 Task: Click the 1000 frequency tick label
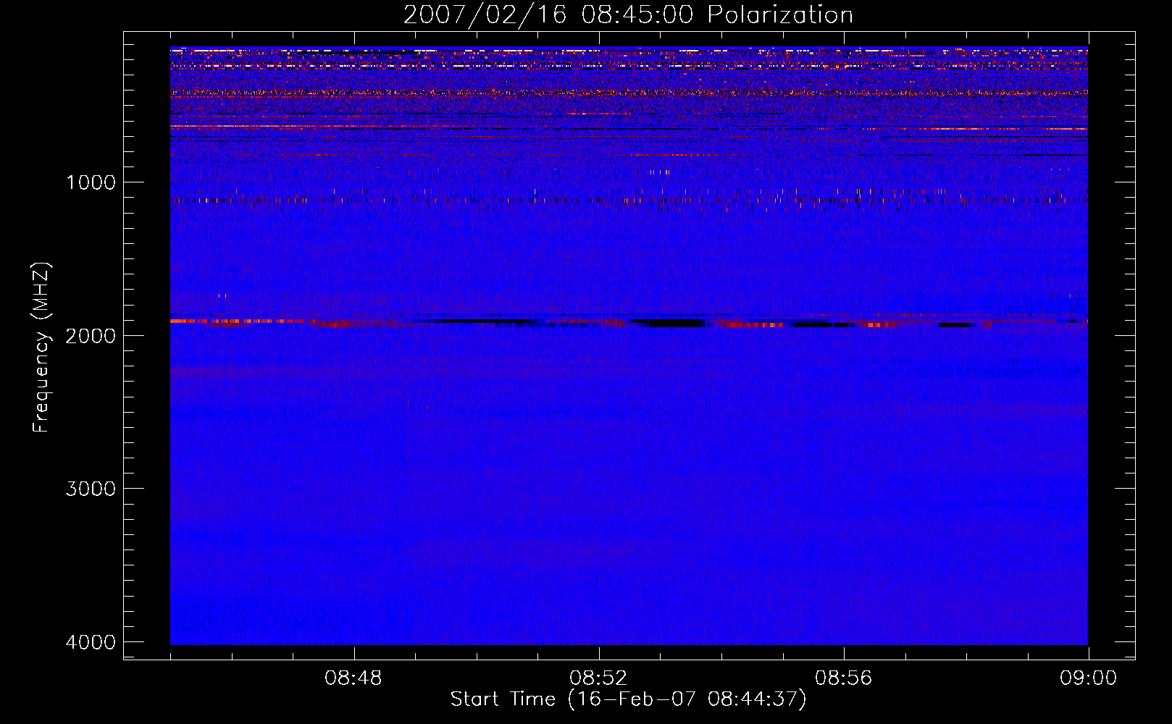tap(91, 182)
